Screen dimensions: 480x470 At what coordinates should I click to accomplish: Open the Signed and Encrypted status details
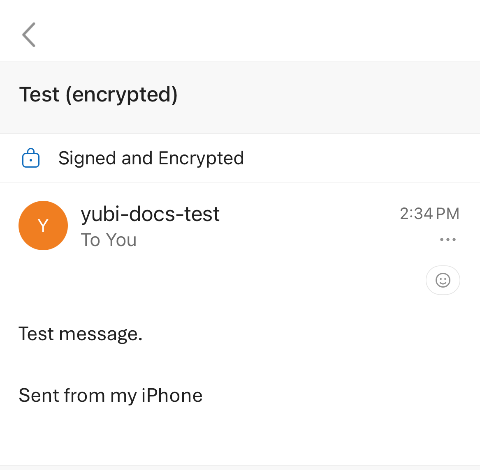(151, 158)
